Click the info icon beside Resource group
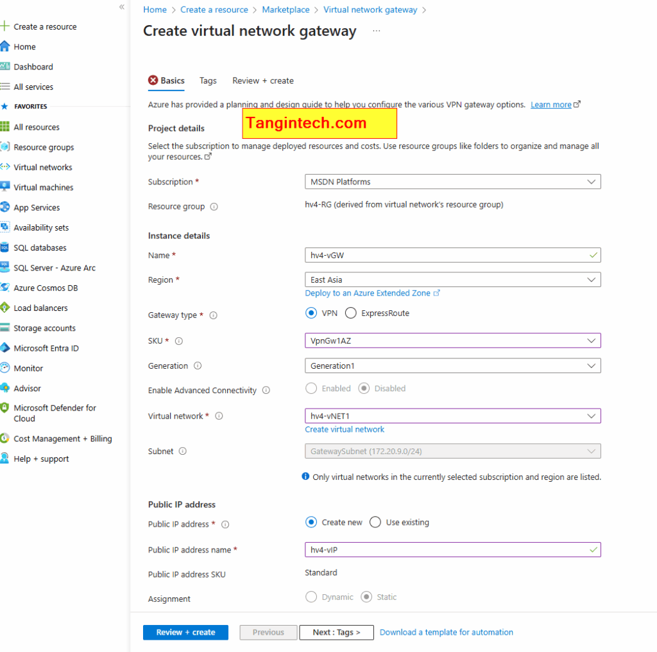Viewport: 657px width, 652px height. pyautogui.click(x=214, y=206)
